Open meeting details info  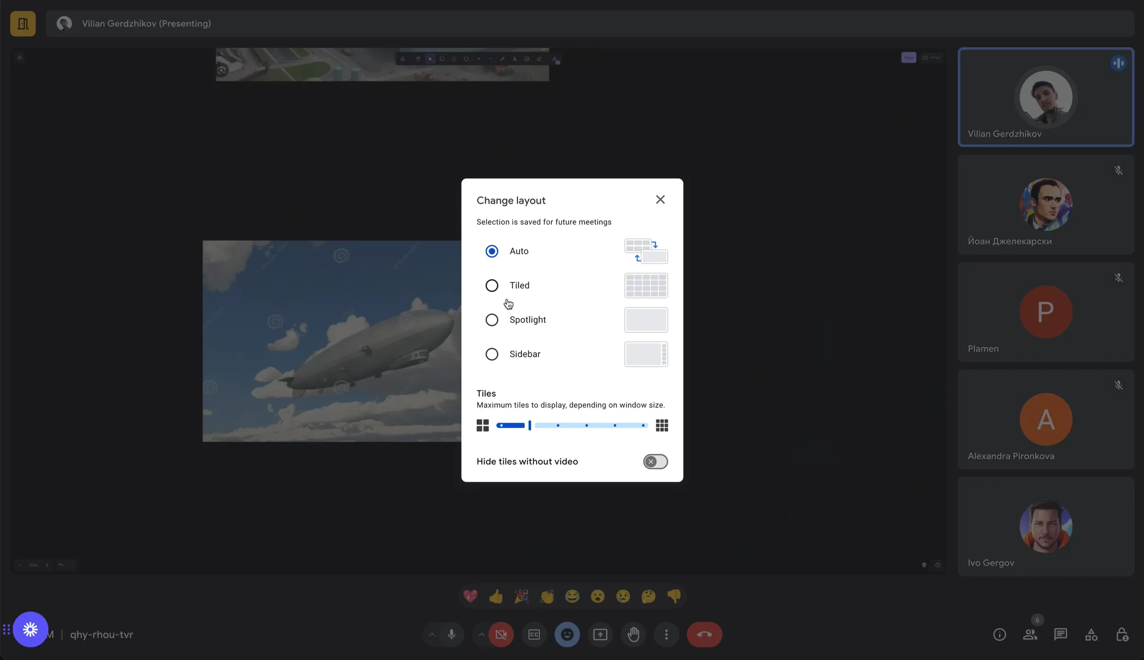1000,634
